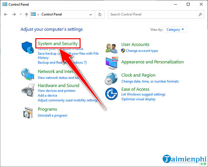208x167 pixels.
Task: Open the View by Category dropdown
Action: pyautogui.click(x=175, y=30)
